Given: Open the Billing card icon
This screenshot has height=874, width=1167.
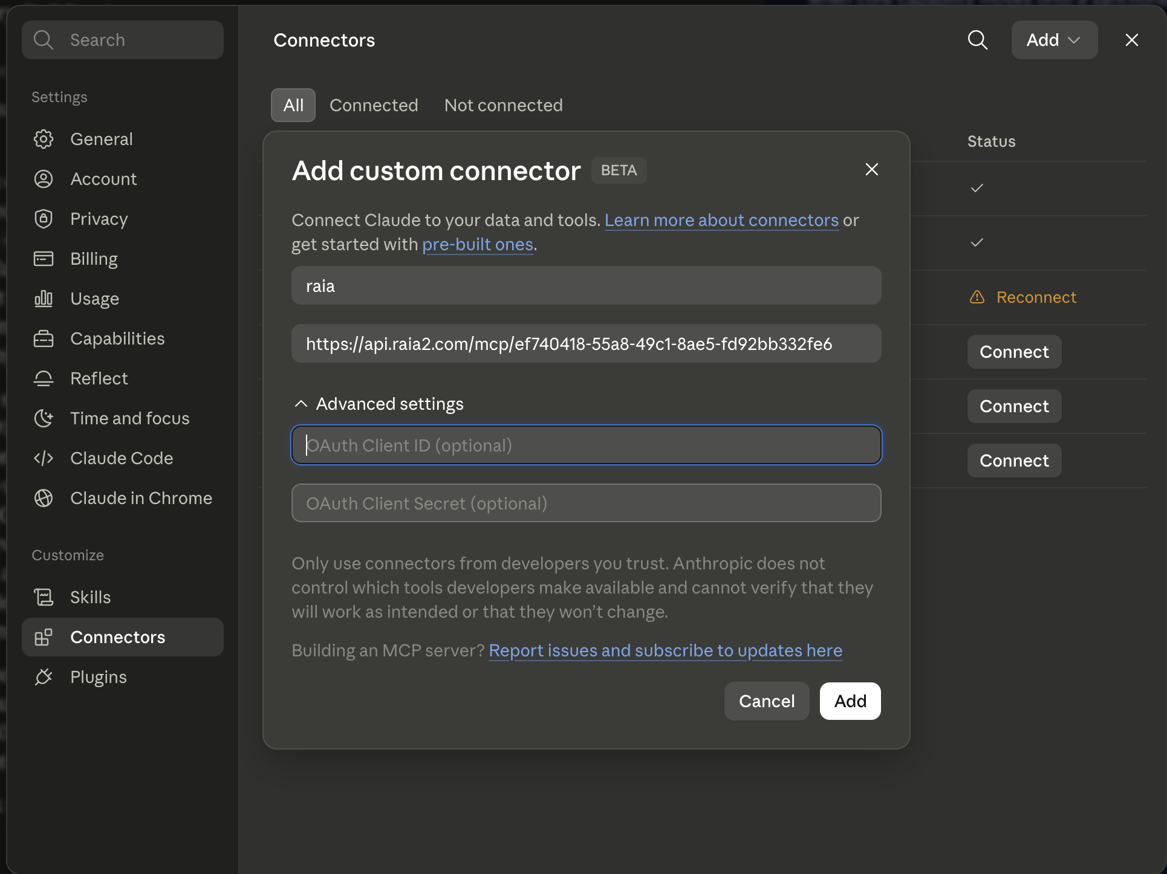Looking at the screenshot, I should 44,259.
